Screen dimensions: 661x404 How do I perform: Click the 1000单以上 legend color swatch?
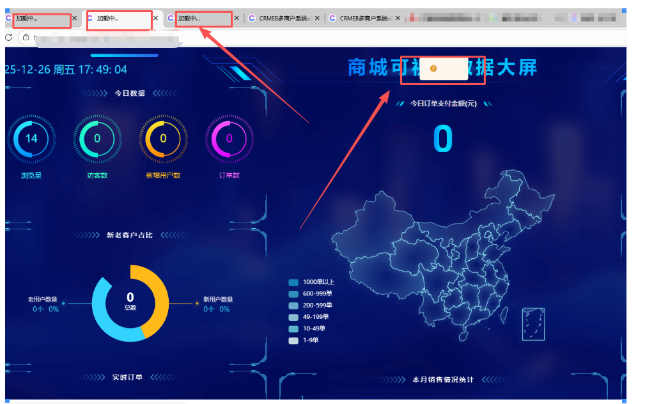tap(293, 283)
